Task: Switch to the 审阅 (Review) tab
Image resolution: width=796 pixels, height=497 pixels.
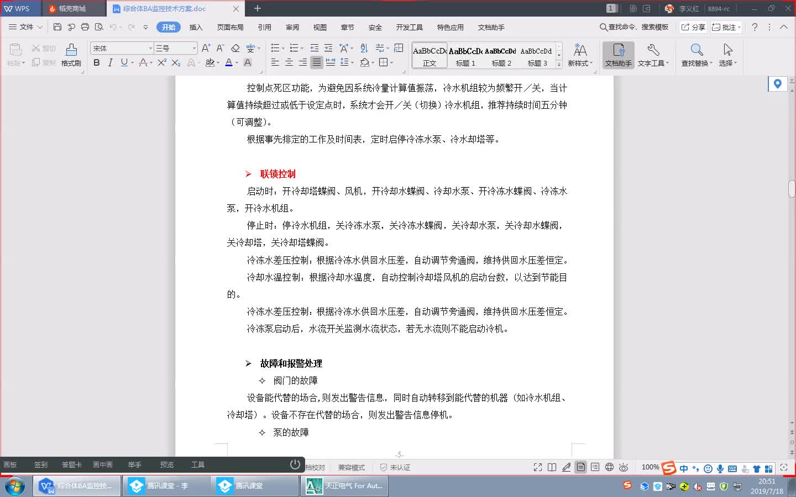Action: 292,27
